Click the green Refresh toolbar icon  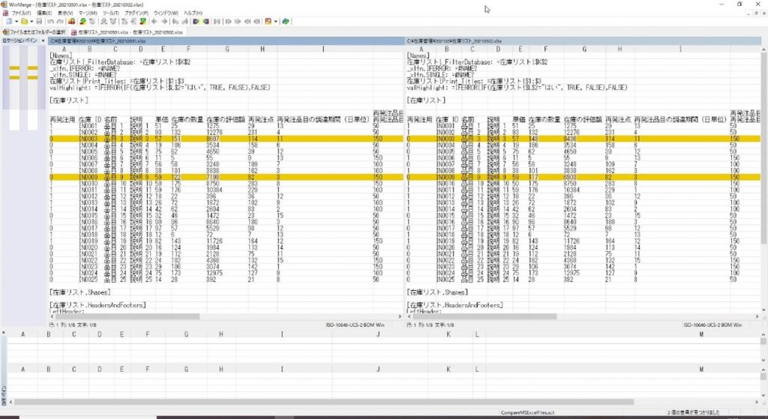[286, 22]
